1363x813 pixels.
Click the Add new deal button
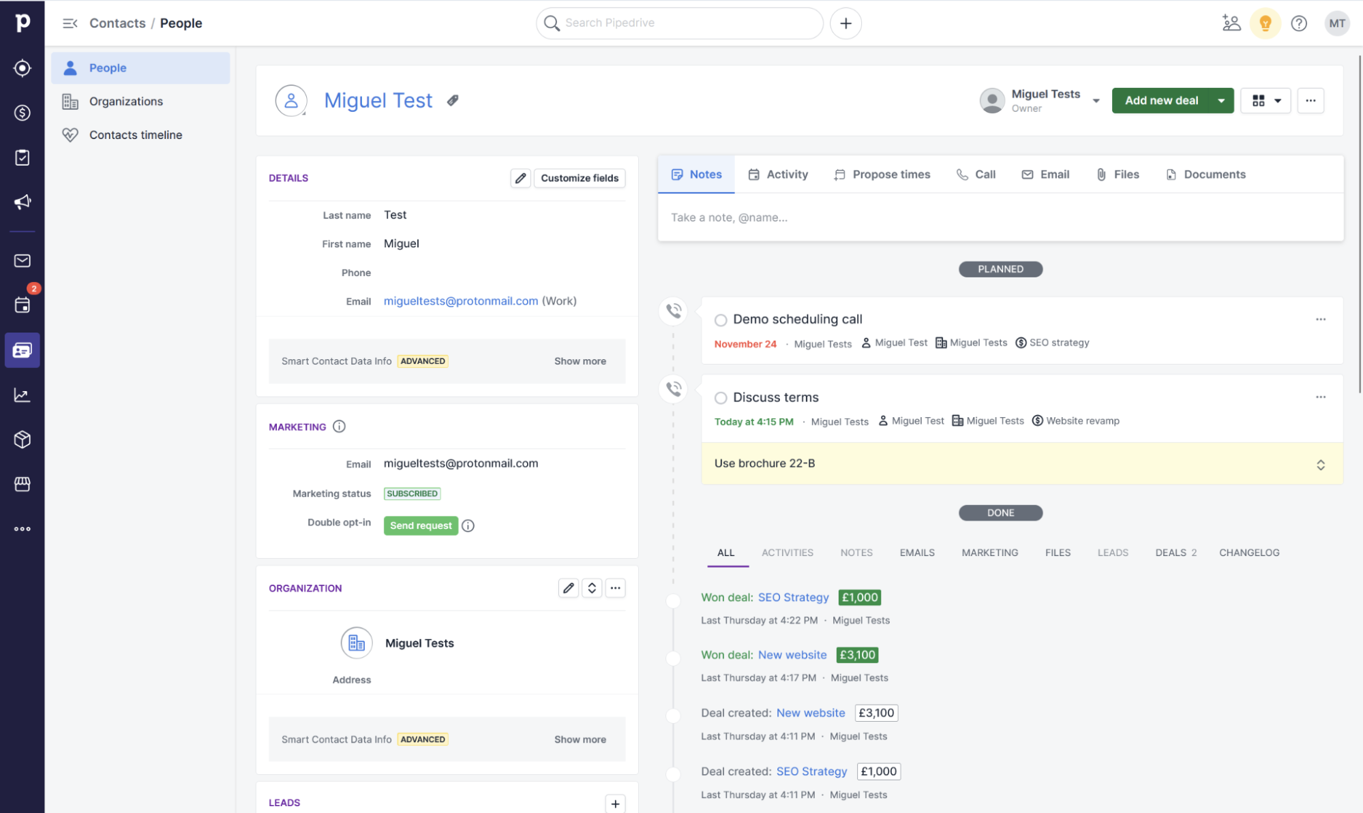click(x=1163, y=99)
